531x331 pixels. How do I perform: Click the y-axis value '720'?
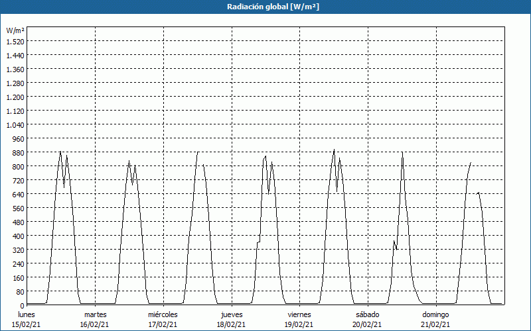click(19, 181)
